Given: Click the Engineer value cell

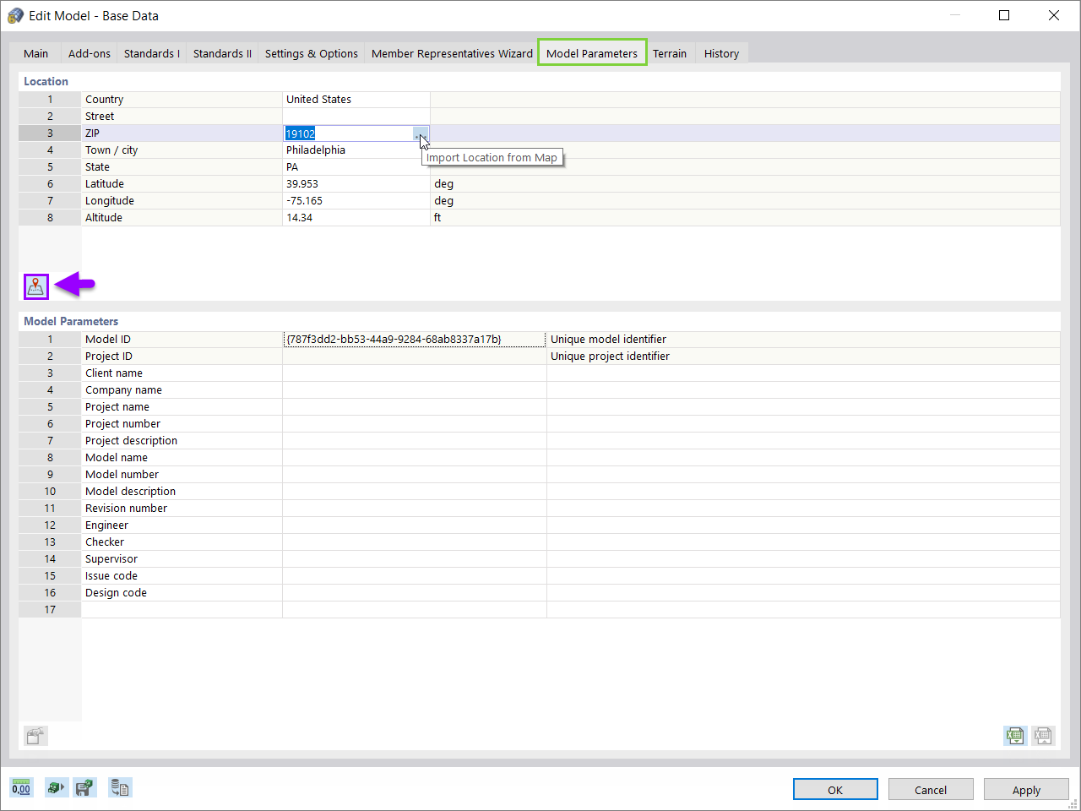Looking at the screenshot, I should (x=415, y=525).
